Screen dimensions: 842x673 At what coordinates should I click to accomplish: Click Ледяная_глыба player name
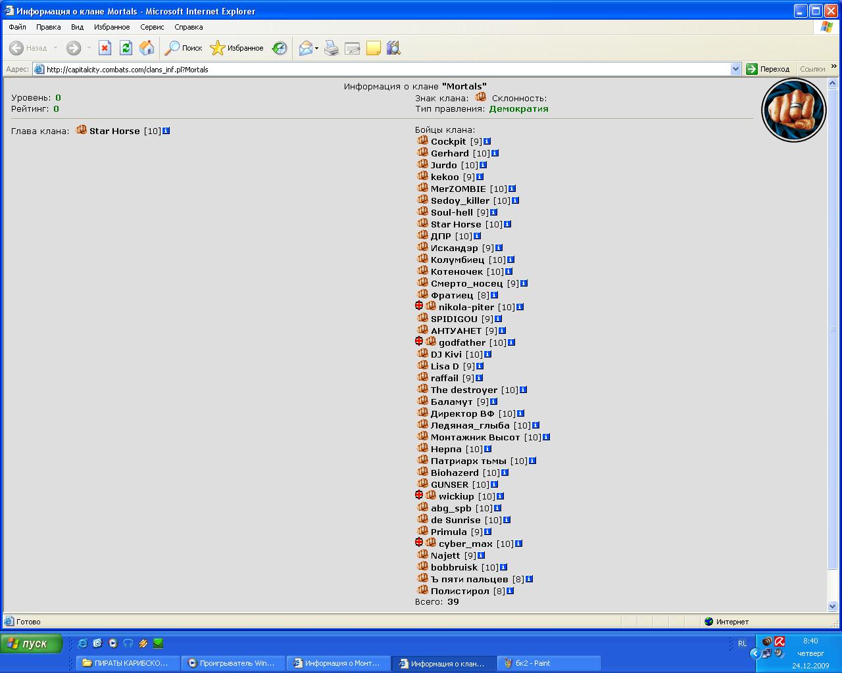point(470,425)
